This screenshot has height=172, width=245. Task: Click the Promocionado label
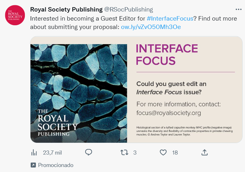coord(56,165)
